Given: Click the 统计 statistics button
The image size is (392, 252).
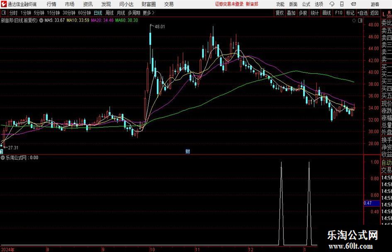Looking at the screenshot, I should [x=314, y=13].
